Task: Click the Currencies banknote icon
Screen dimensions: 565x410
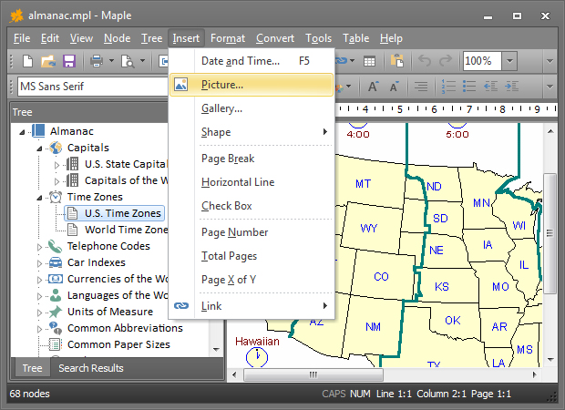Action: coord(56,279)
